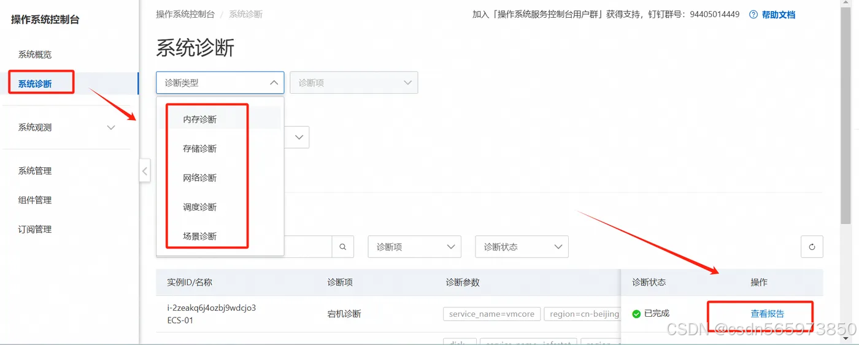Click the region=cn-beijing parameter tag
Screen dimensions: 859x345
(x=582, y=314)
